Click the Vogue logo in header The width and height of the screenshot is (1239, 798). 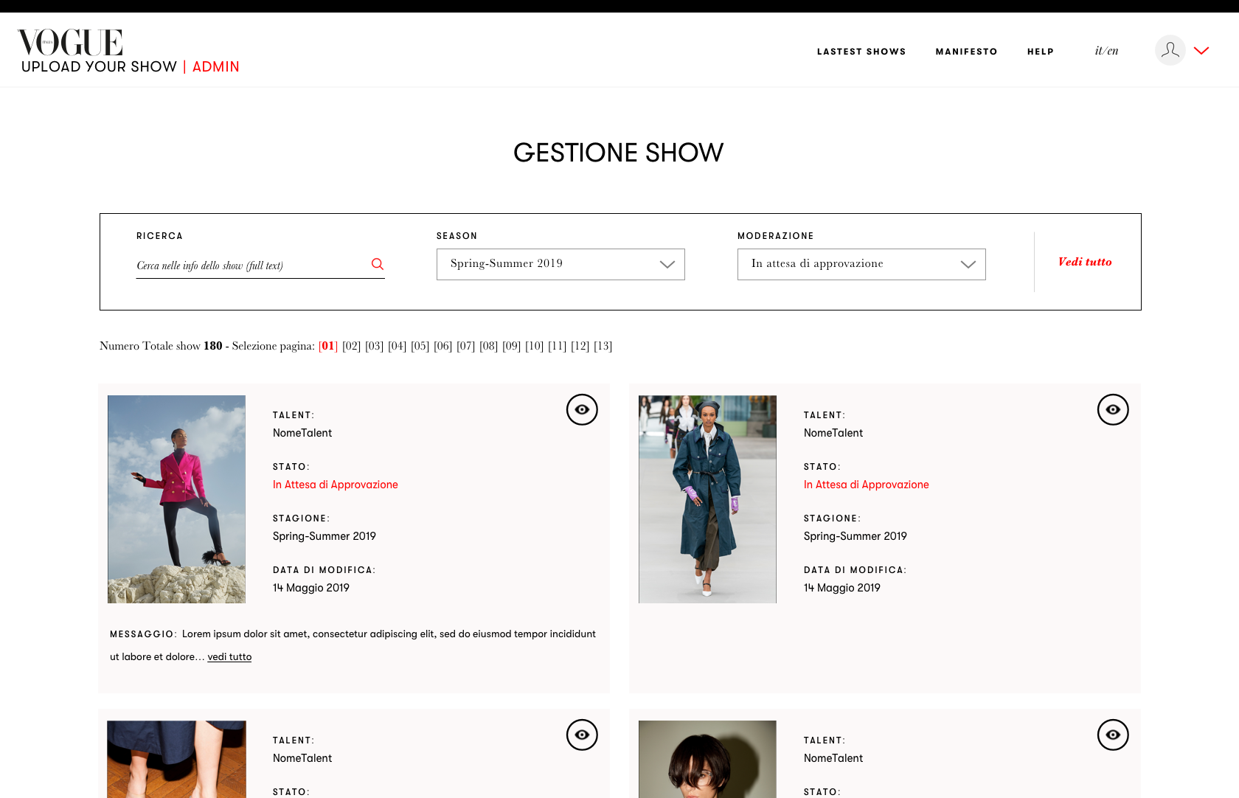point(70,42)
